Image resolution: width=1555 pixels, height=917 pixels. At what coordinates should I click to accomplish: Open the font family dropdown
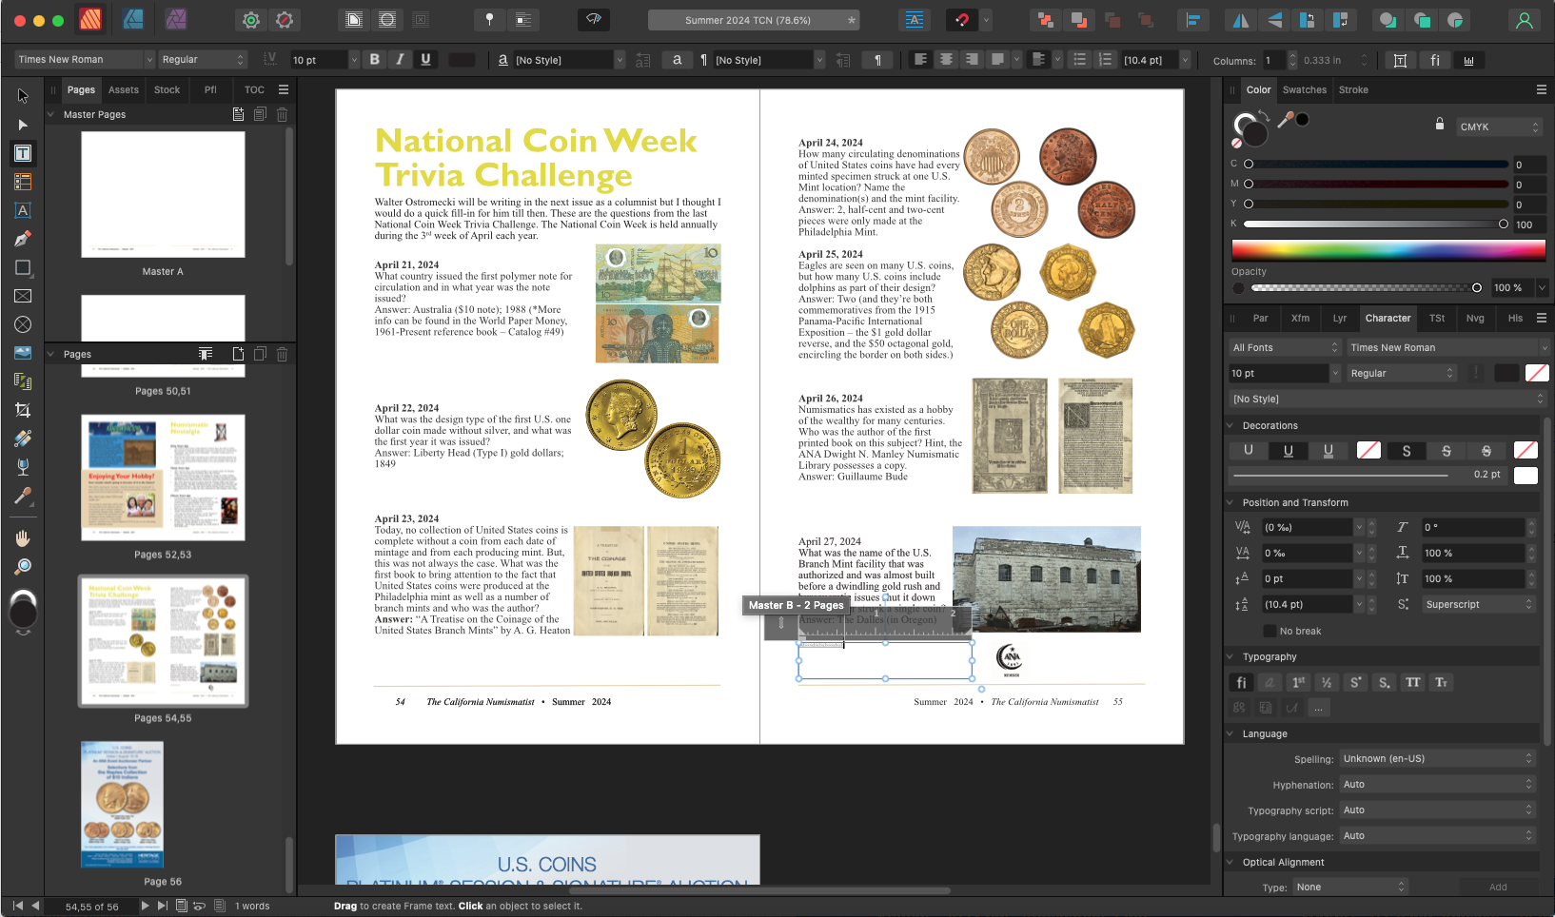point(84,59)
